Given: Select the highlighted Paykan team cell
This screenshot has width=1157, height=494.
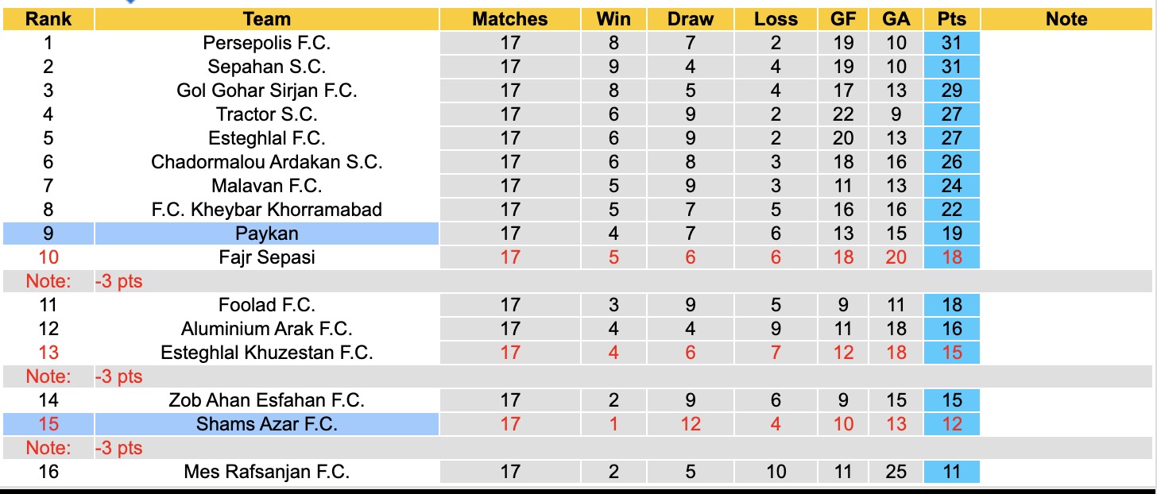Looking at the screenshot, I should (x=267, y=233).
